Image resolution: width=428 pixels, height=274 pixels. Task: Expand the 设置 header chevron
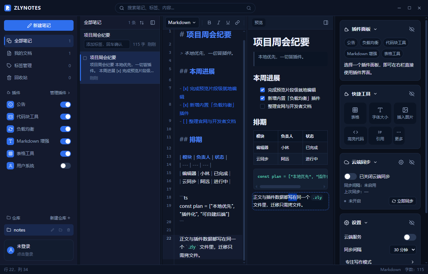[366, 223]
